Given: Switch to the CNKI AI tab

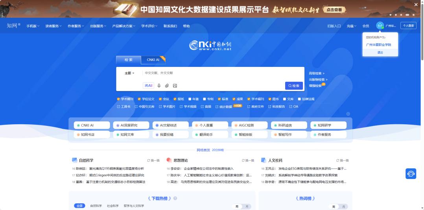Looking at the screenshot, I should tap(153, 60).
